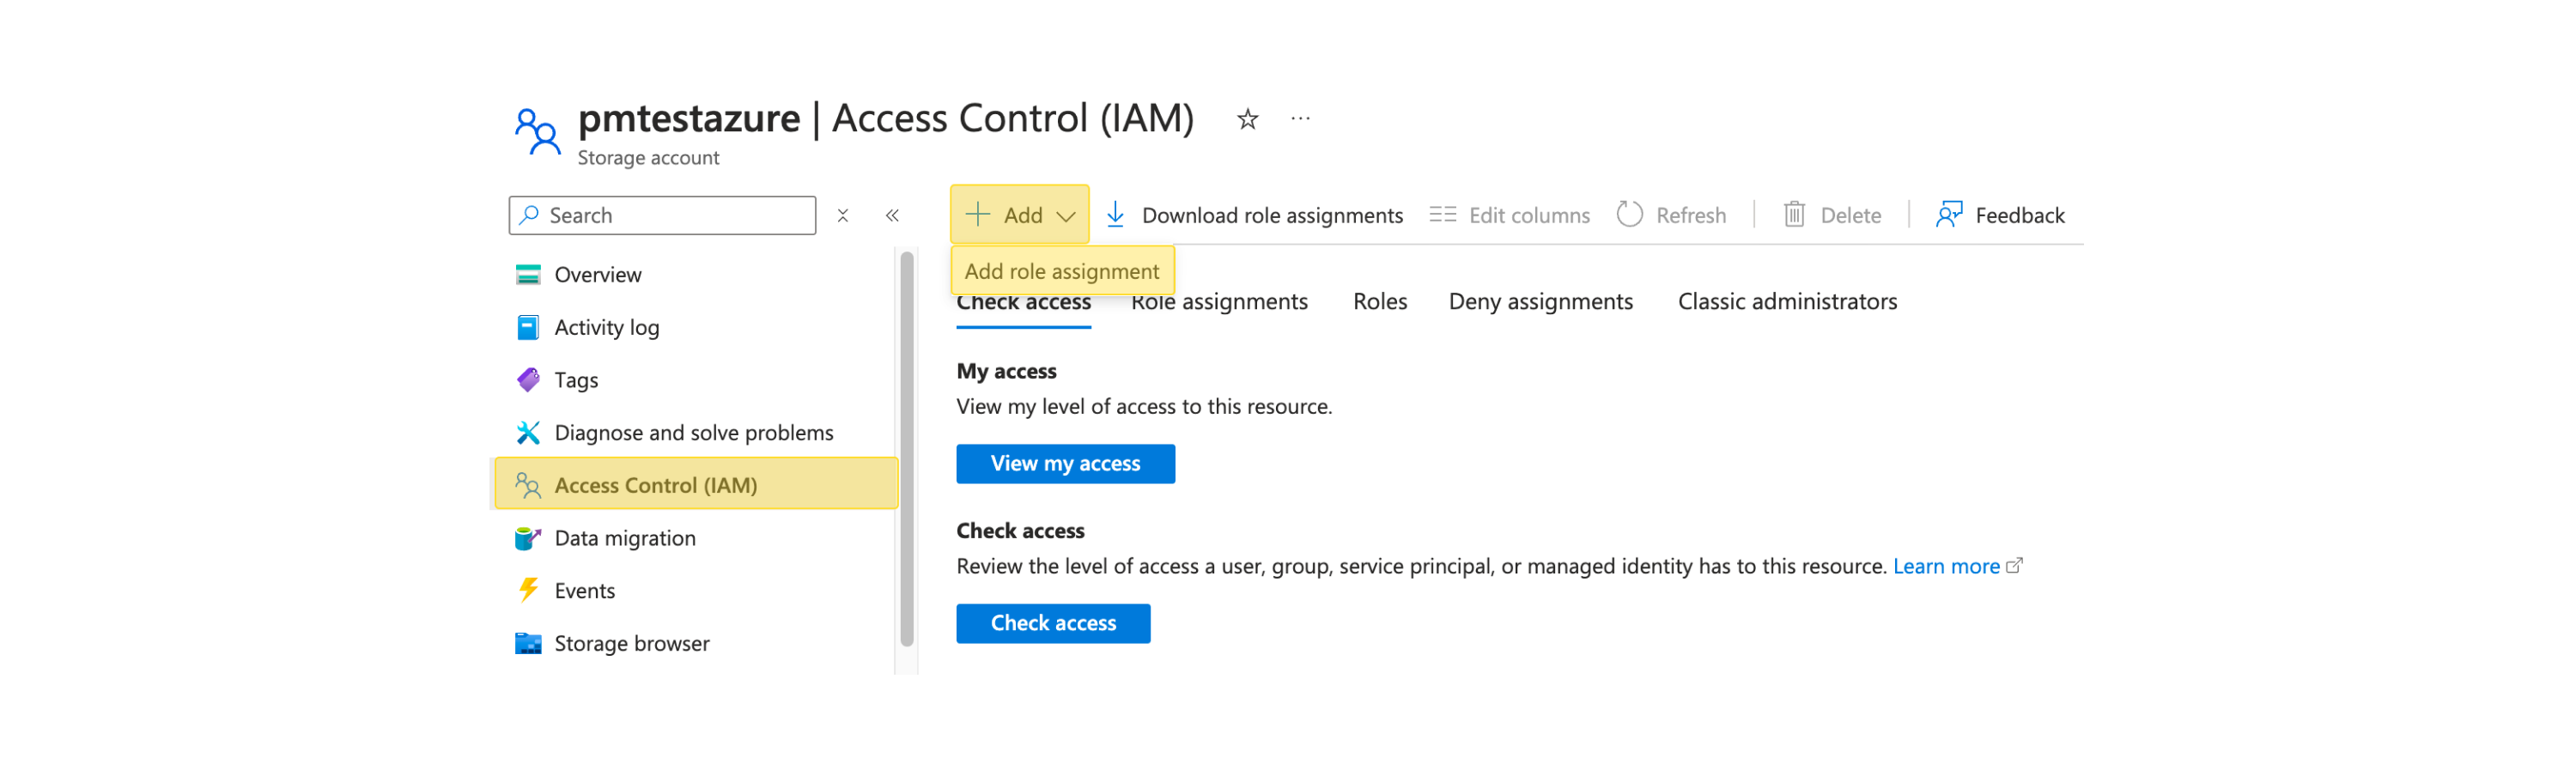Open the more options ellipsis menu
Image resolution: width=2576 pixels, height=770 pixels.
tap(1300, 118)
